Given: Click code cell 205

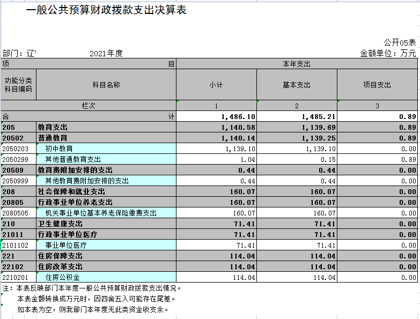Looking at the screenshot, I should coord(18,127).
